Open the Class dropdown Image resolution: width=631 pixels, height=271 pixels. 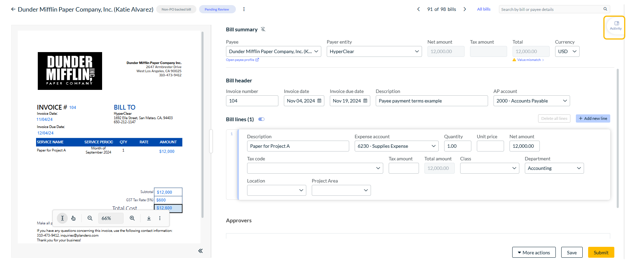tap(489, 168)
